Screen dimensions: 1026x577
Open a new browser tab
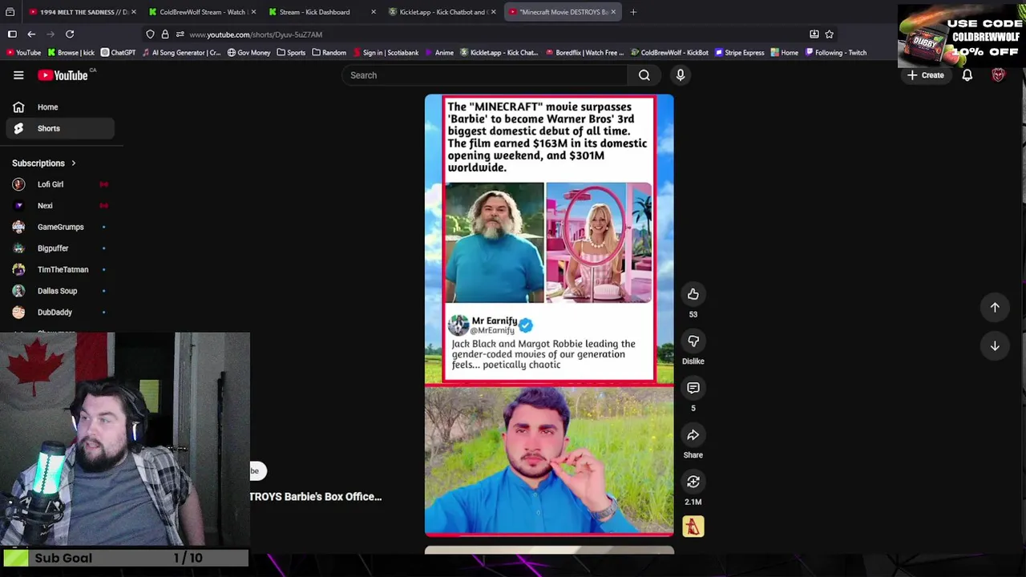[633, 12]
